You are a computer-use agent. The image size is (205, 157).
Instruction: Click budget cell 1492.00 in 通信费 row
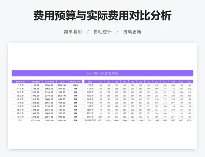pyautogui.click(x=35, y=110)
